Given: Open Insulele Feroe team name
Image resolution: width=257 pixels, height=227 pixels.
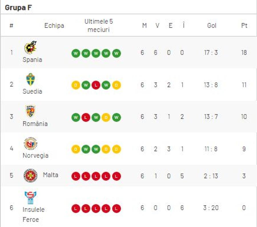Looking at the screenshot, I should tap(34, 214).
